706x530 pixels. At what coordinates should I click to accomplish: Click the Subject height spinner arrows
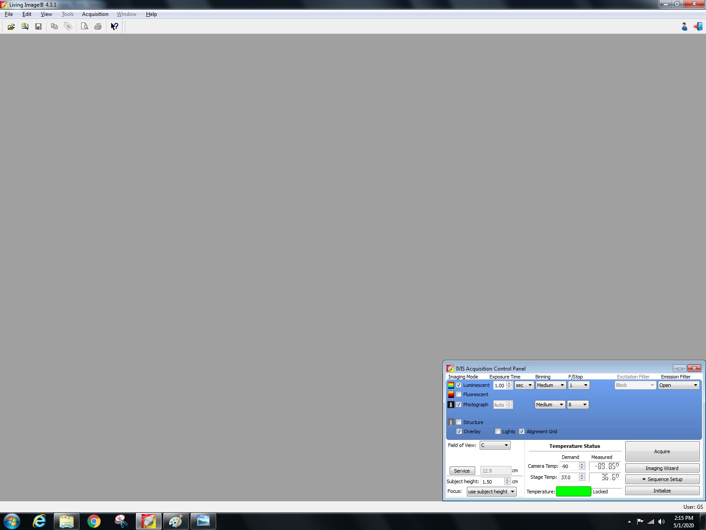point(507,482)
